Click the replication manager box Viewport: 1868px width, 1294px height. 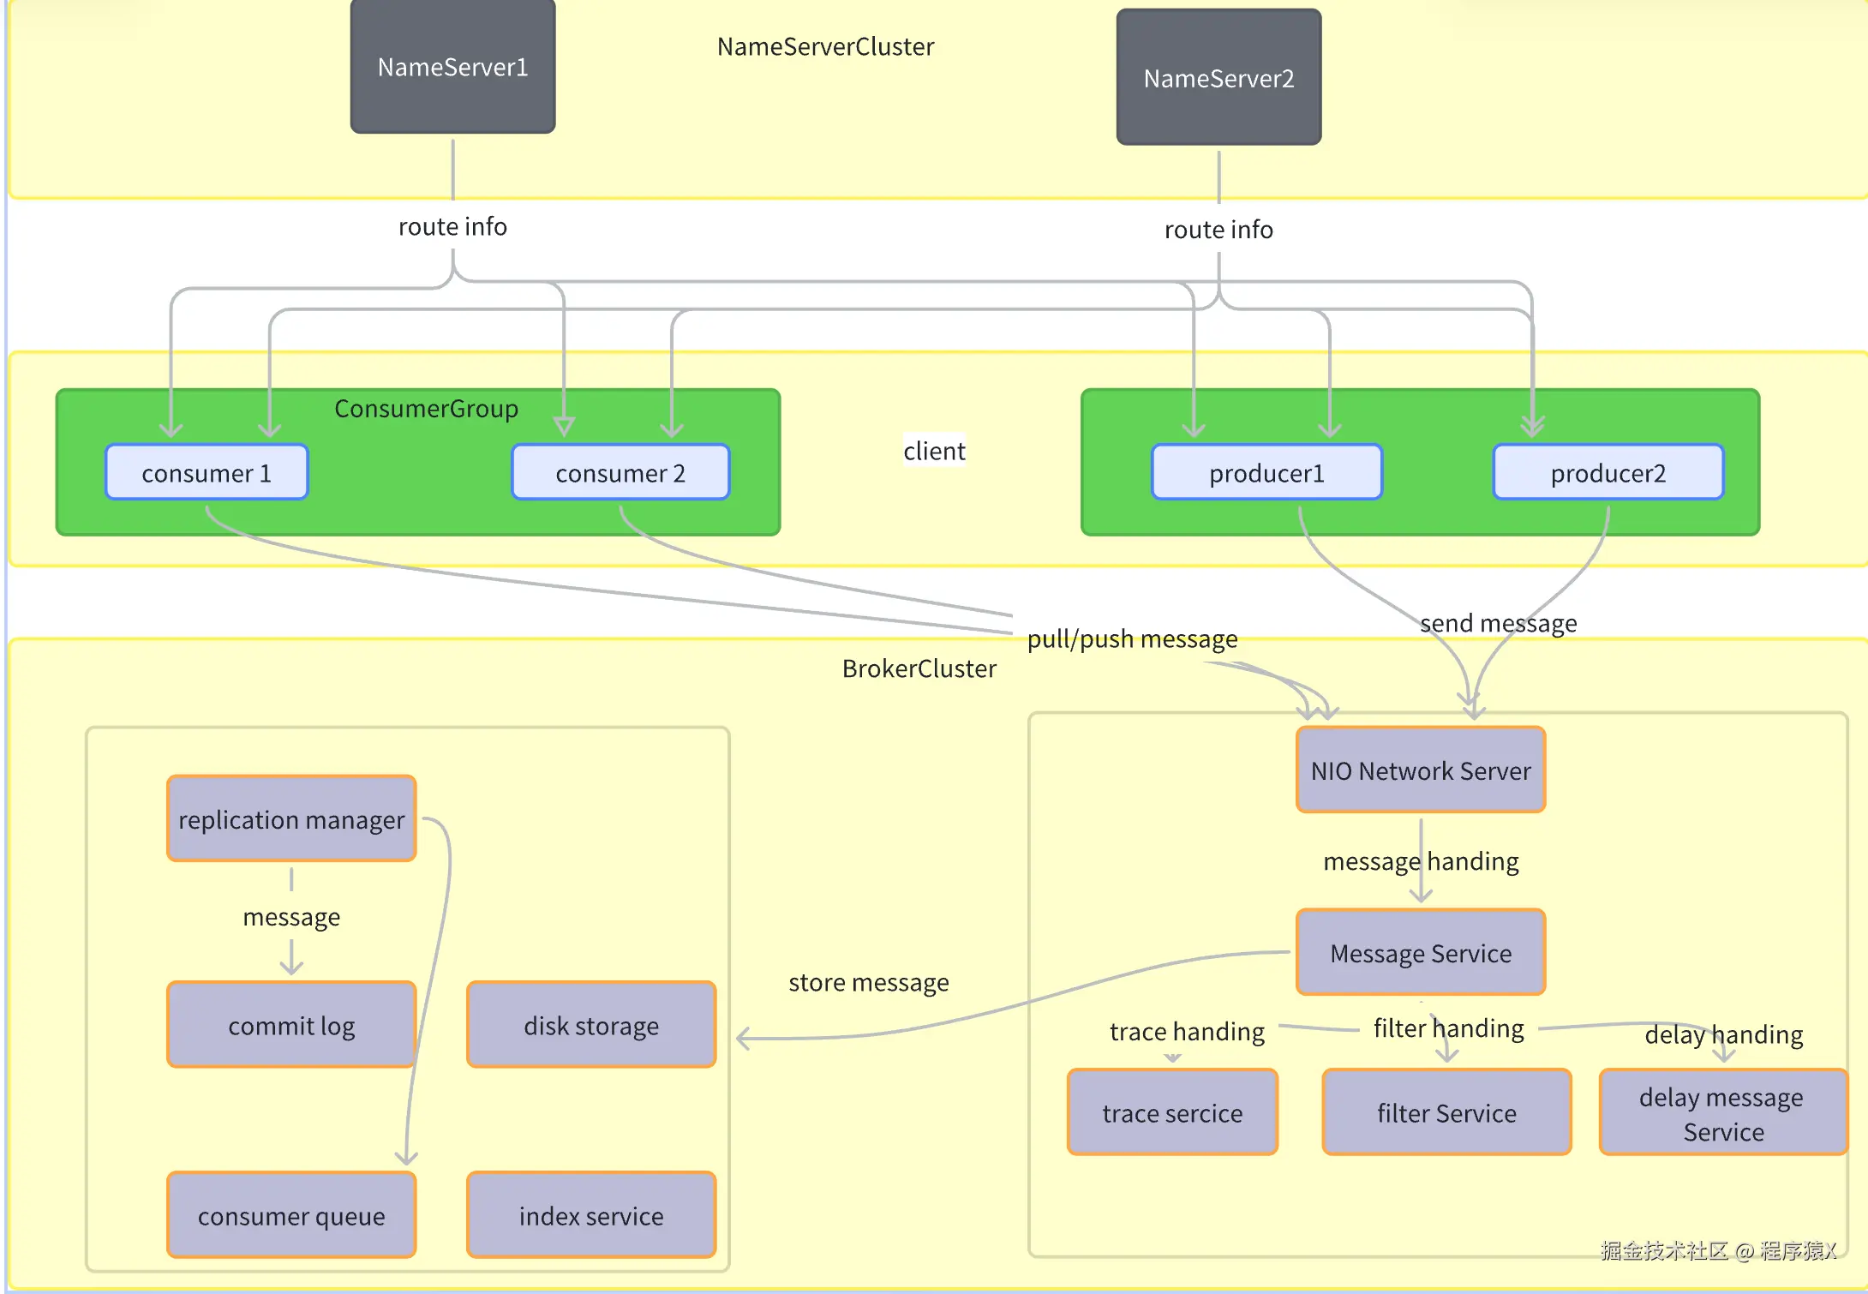[x=291, y=818]
